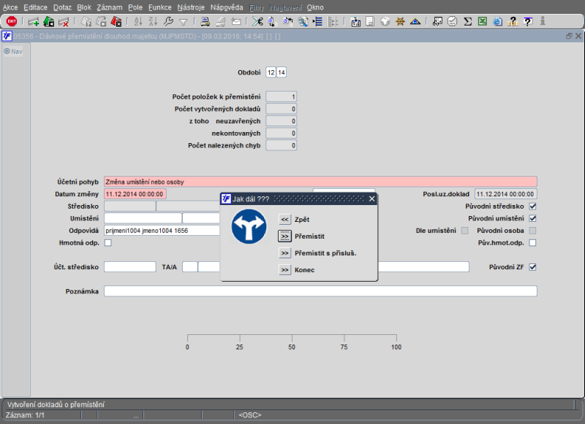Click the descending Z-A sort icon
The image size is (585, 424).
(x=153, y=22)
